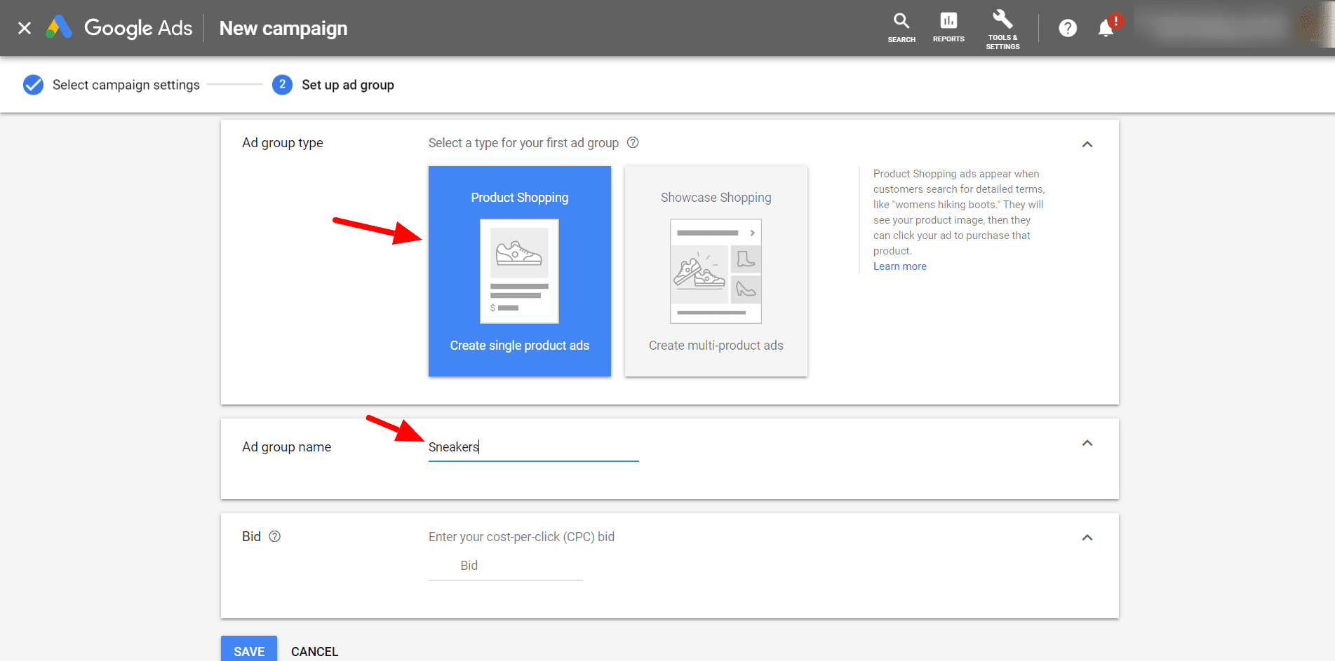
Task: Open the Reports icon
Action: coord(948,28)
